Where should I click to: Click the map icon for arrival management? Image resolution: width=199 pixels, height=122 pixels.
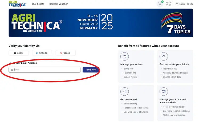click(164, 92)
